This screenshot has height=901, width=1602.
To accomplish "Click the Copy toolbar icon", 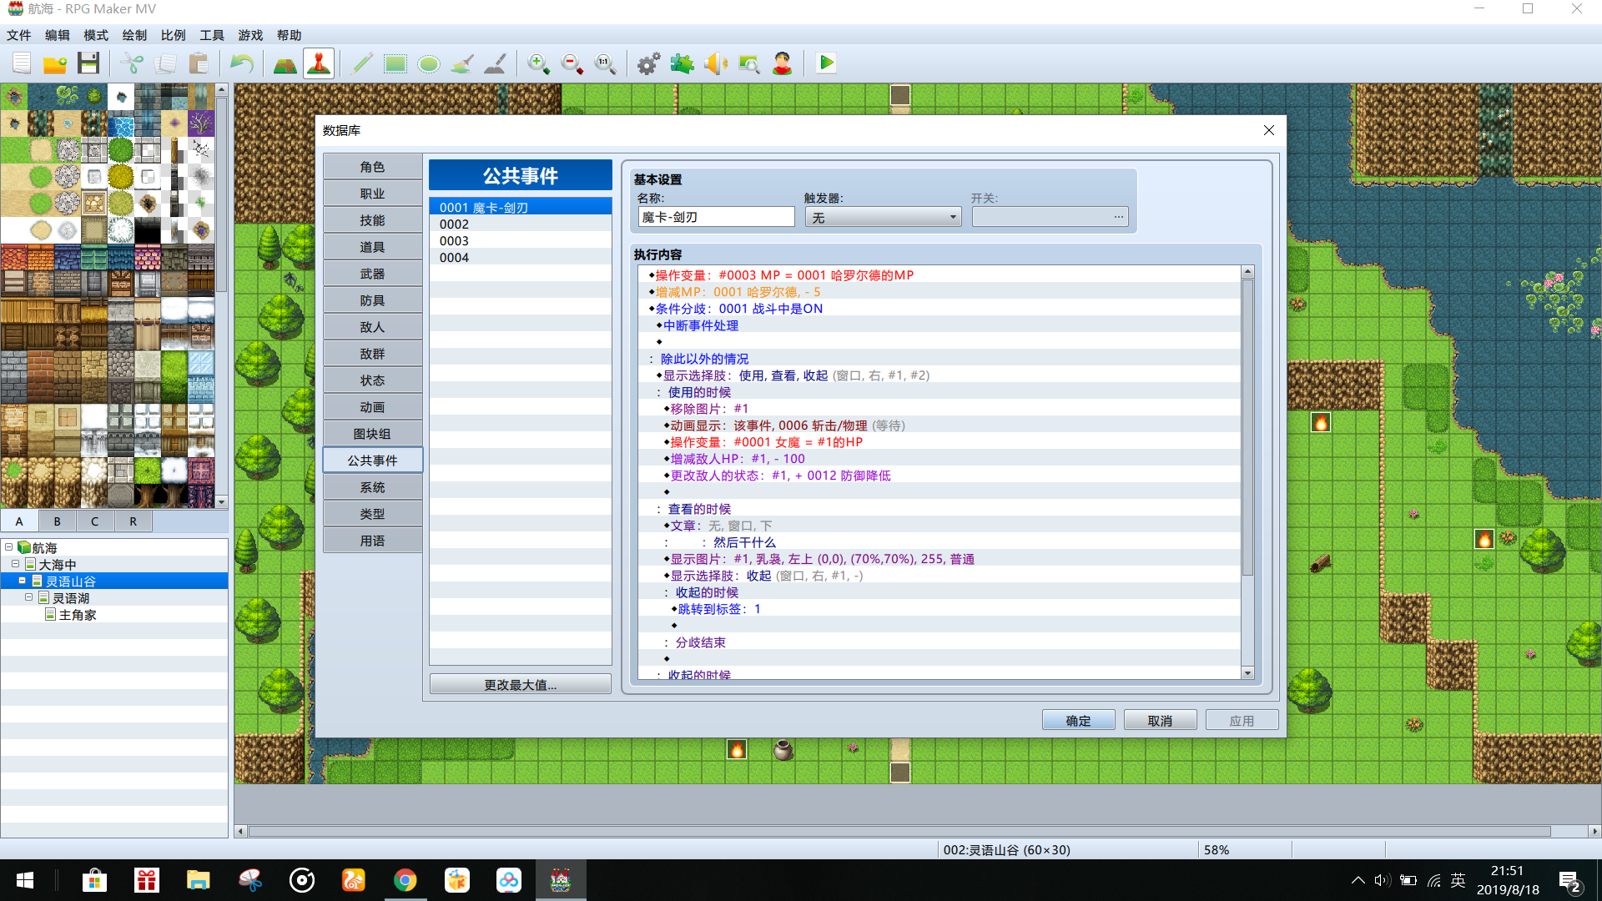I will tap(165, 63).
